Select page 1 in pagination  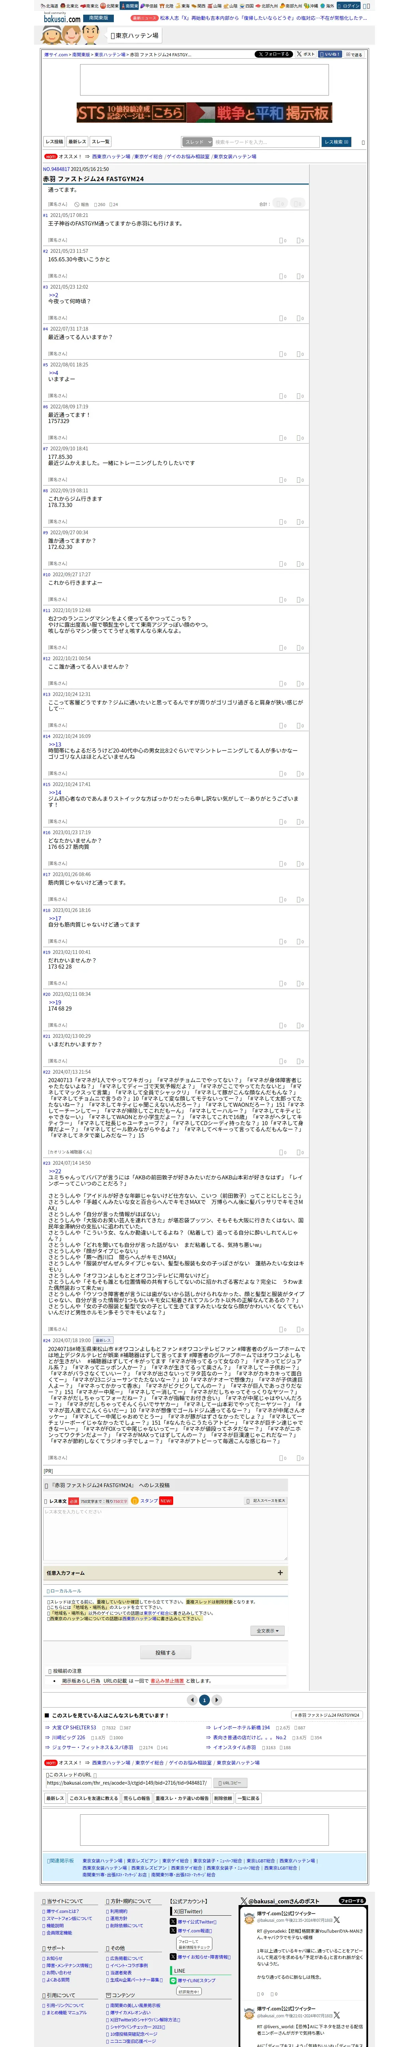[204, 1700]
